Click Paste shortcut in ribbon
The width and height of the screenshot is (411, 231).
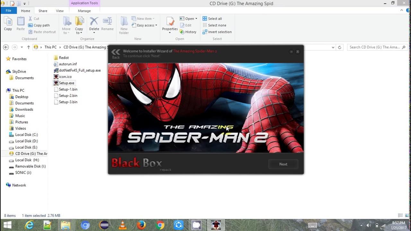(42, 32)
